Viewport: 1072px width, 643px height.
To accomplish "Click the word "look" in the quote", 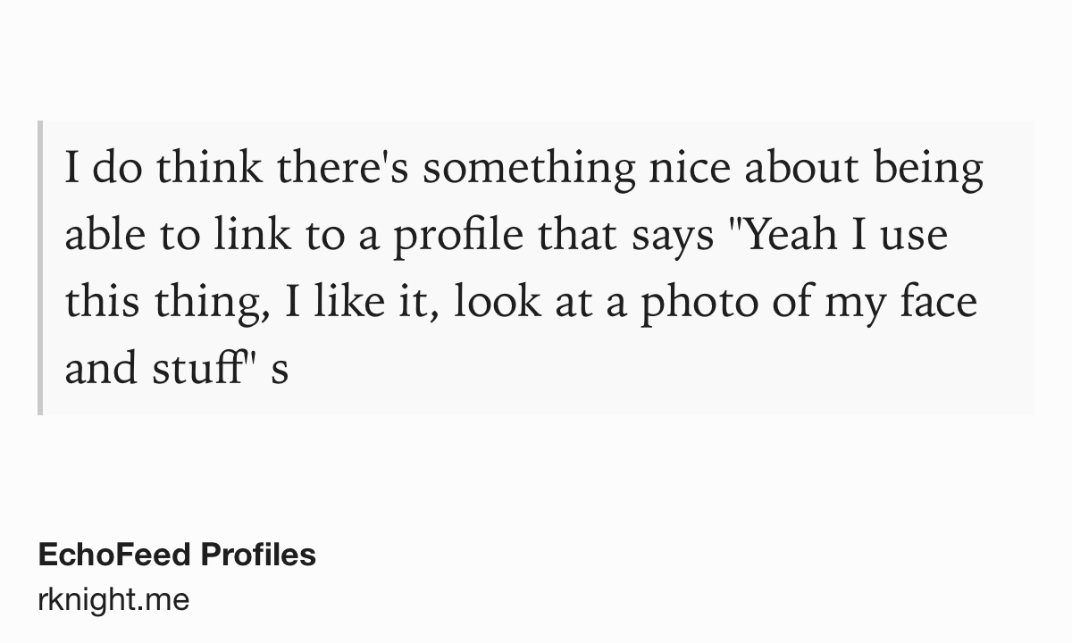I will coord(496,303).
